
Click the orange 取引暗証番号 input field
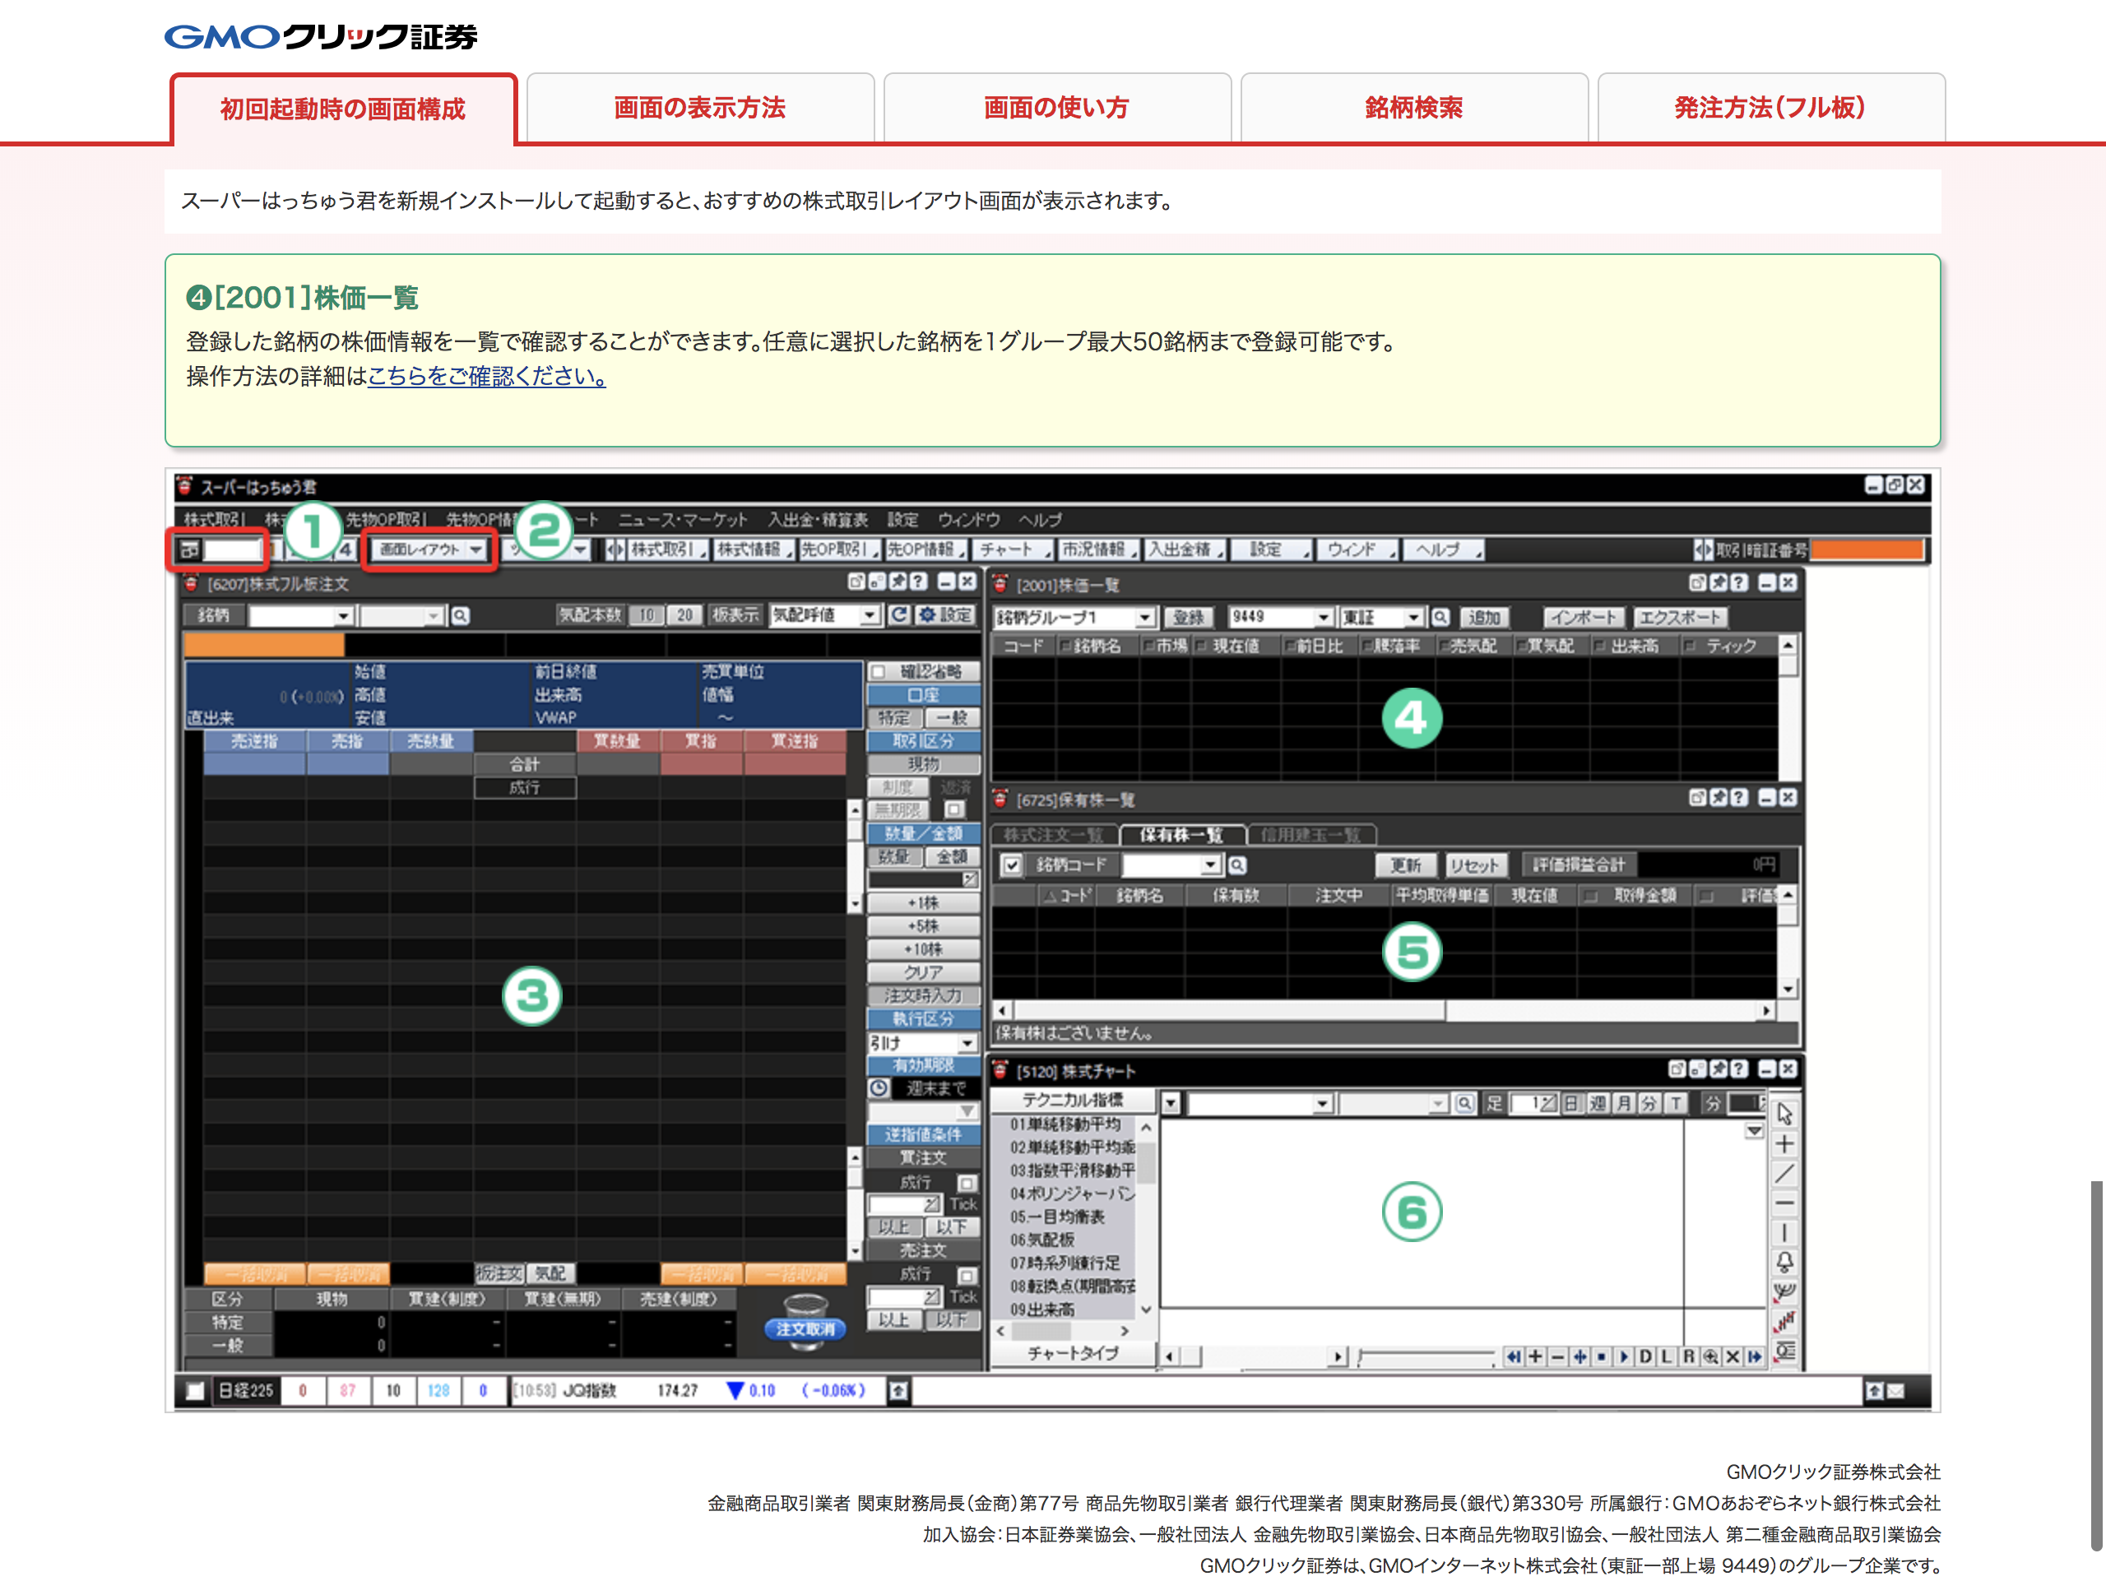tap(1869, 549)
